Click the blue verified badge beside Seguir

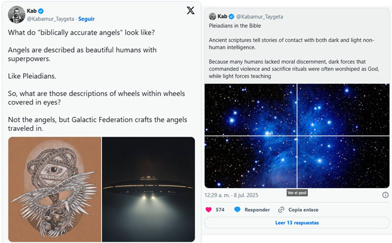pos(42,11)
